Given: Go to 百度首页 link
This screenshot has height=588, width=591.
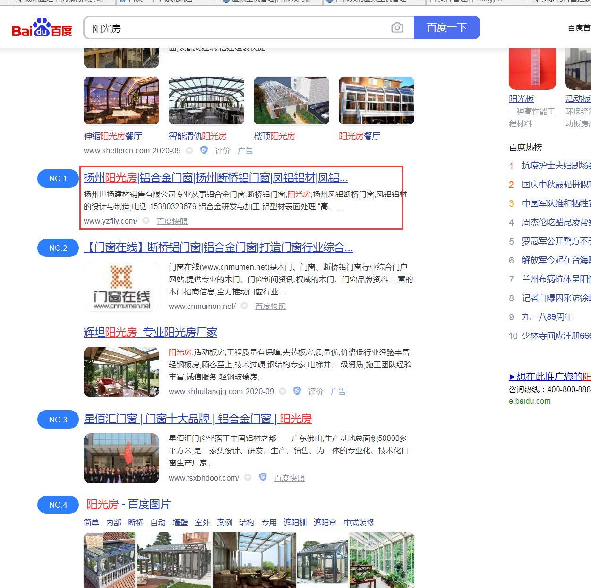Looking at the screenshot, I should point(579,28).
